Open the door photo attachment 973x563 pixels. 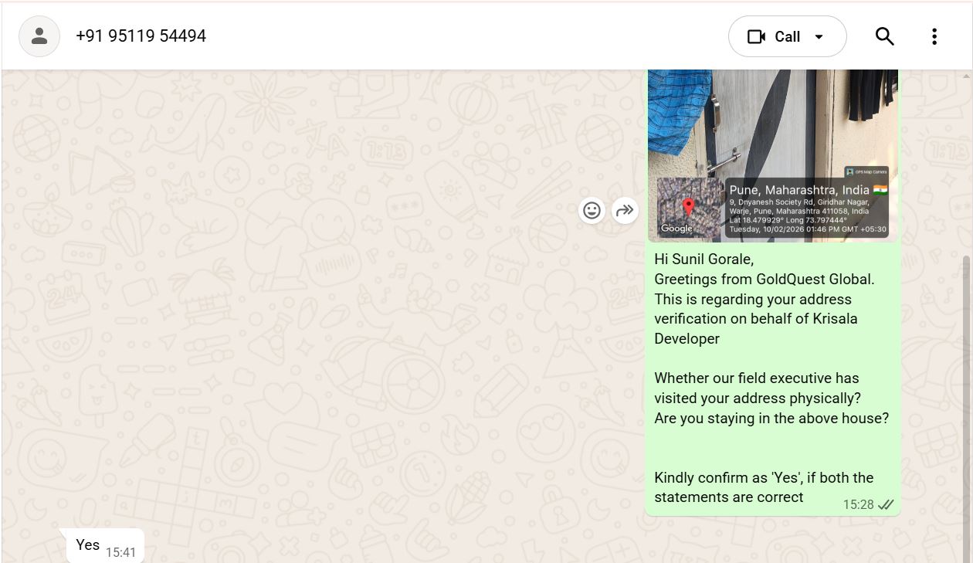pyautogui.click(x=772, y=124)
